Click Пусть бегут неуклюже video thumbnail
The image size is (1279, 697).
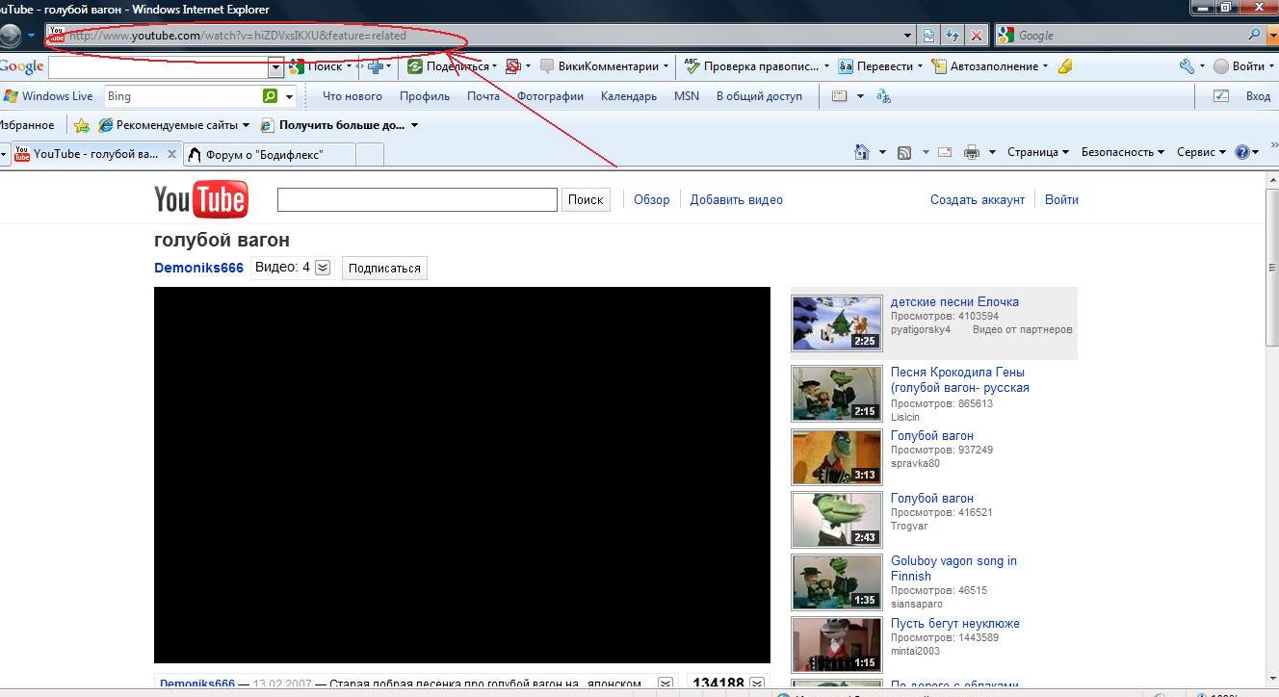[837, 645]
